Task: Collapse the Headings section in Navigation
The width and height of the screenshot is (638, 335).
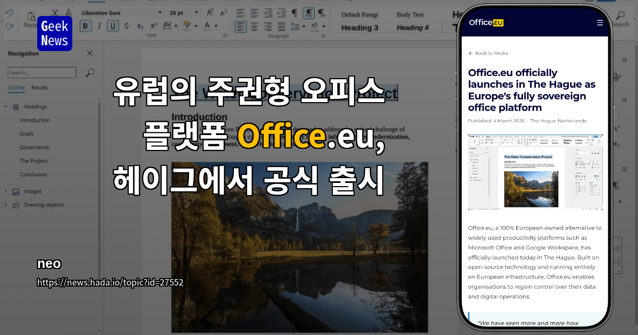Action: click(5, 106)
